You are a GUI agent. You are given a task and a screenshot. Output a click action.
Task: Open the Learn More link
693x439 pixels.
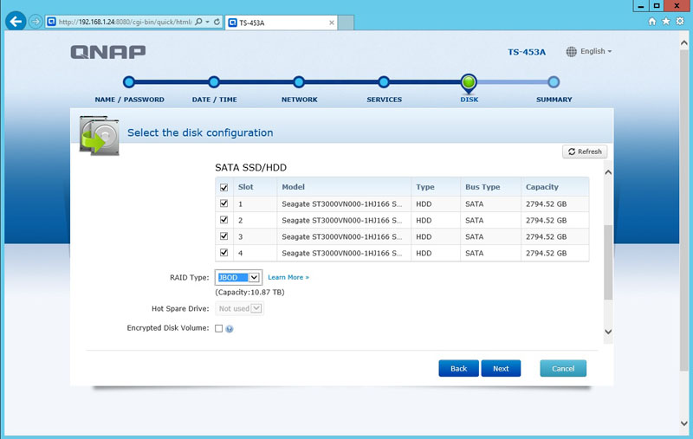[288, 277]
